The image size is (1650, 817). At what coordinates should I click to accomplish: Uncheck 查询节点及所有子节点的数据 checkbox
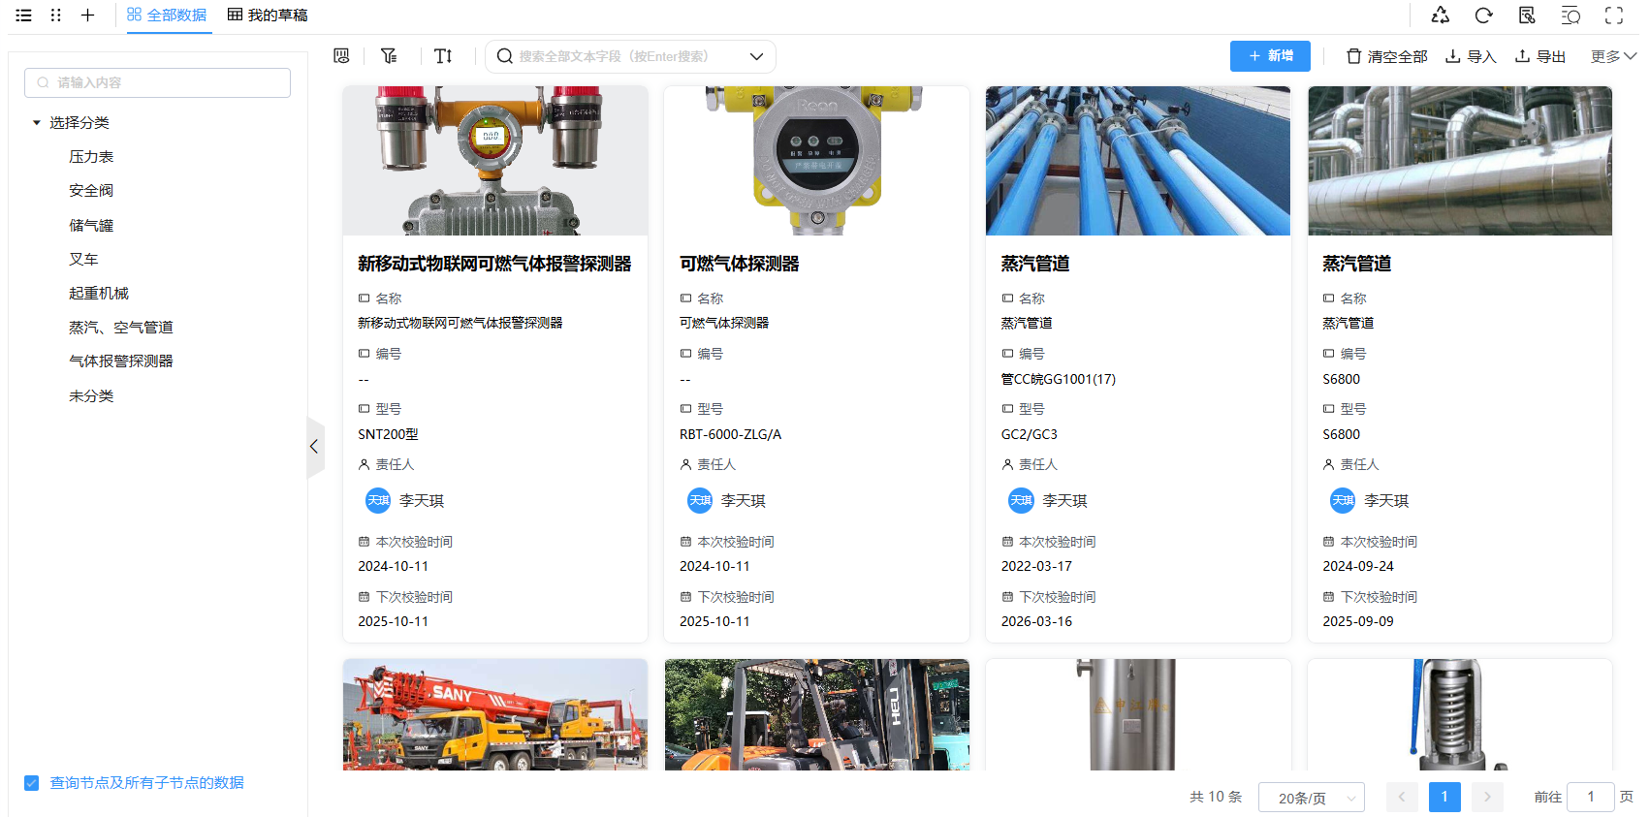click(32, 783)
